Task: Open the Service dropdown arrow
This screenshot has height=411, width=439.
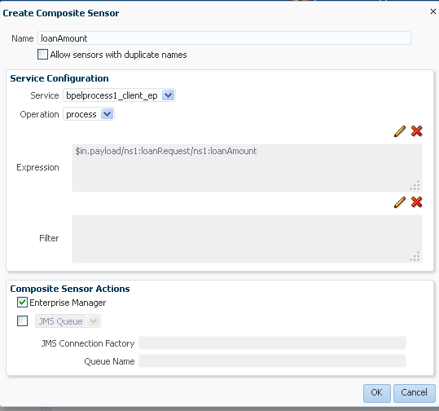Action: [x=169, y=95]
